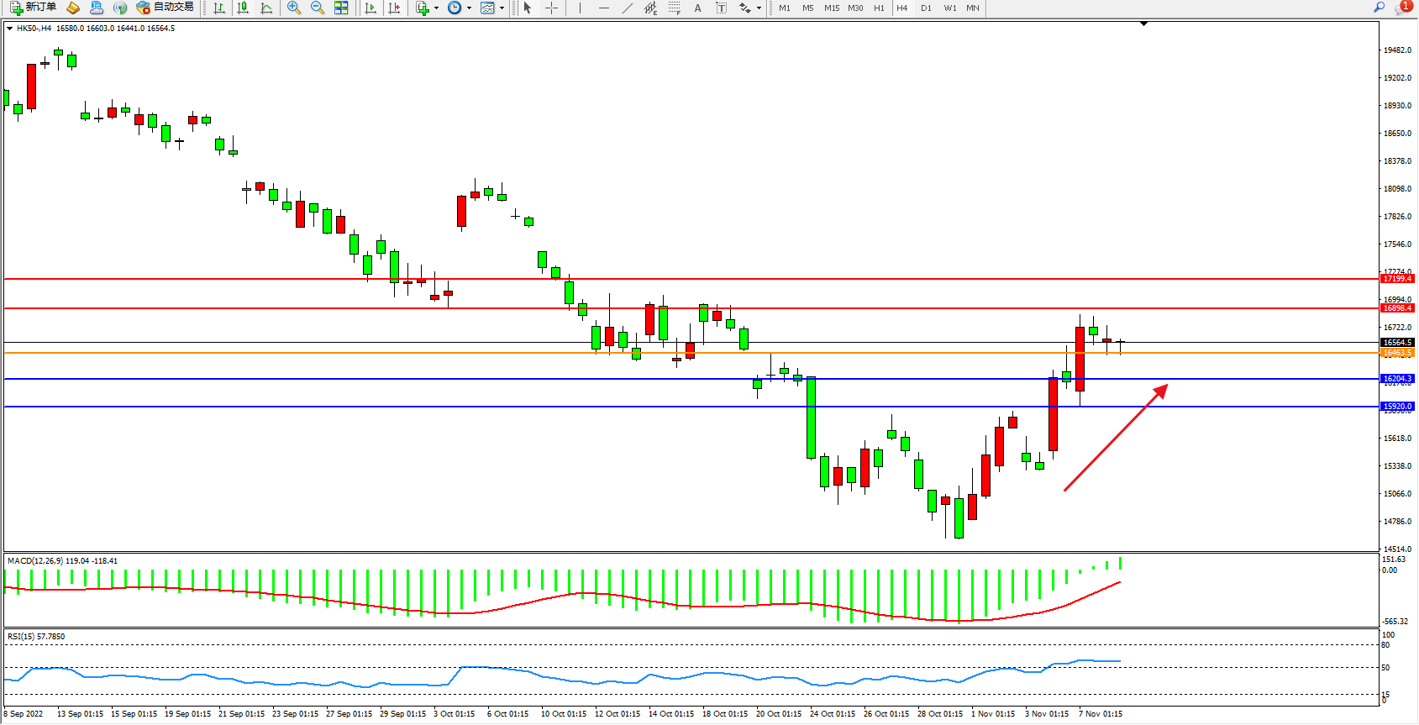The image size is (1419, 725).
Task: Switch chart to candlestick mode
Action: tap(243, 8)
